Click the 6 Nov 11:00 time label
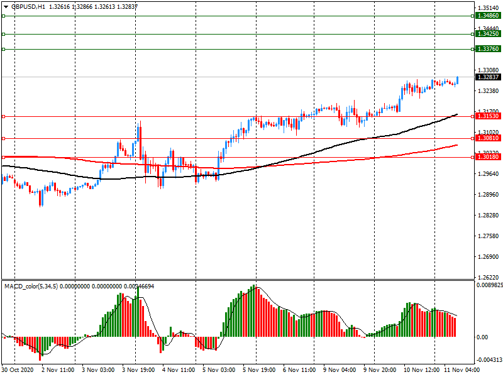The width and height of the screenshot is (503, 377). tap(299, 370)
